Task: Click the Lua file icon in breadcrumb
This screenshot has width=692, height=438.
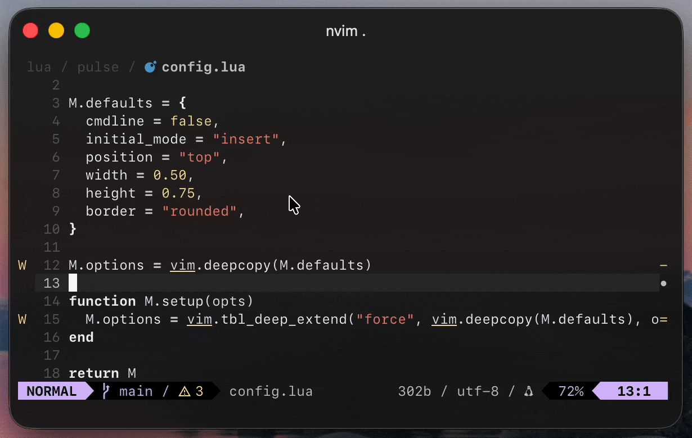Action: 150,68
